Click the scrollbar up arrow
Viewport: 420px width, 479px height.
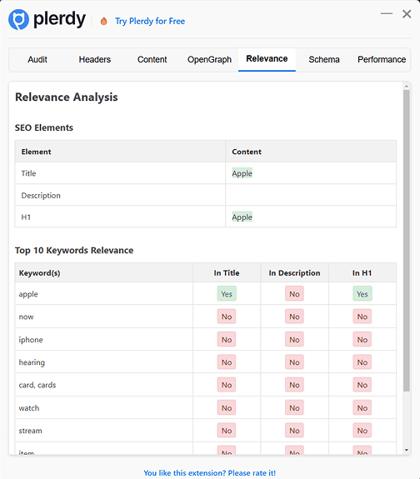(x=406, y=87)
